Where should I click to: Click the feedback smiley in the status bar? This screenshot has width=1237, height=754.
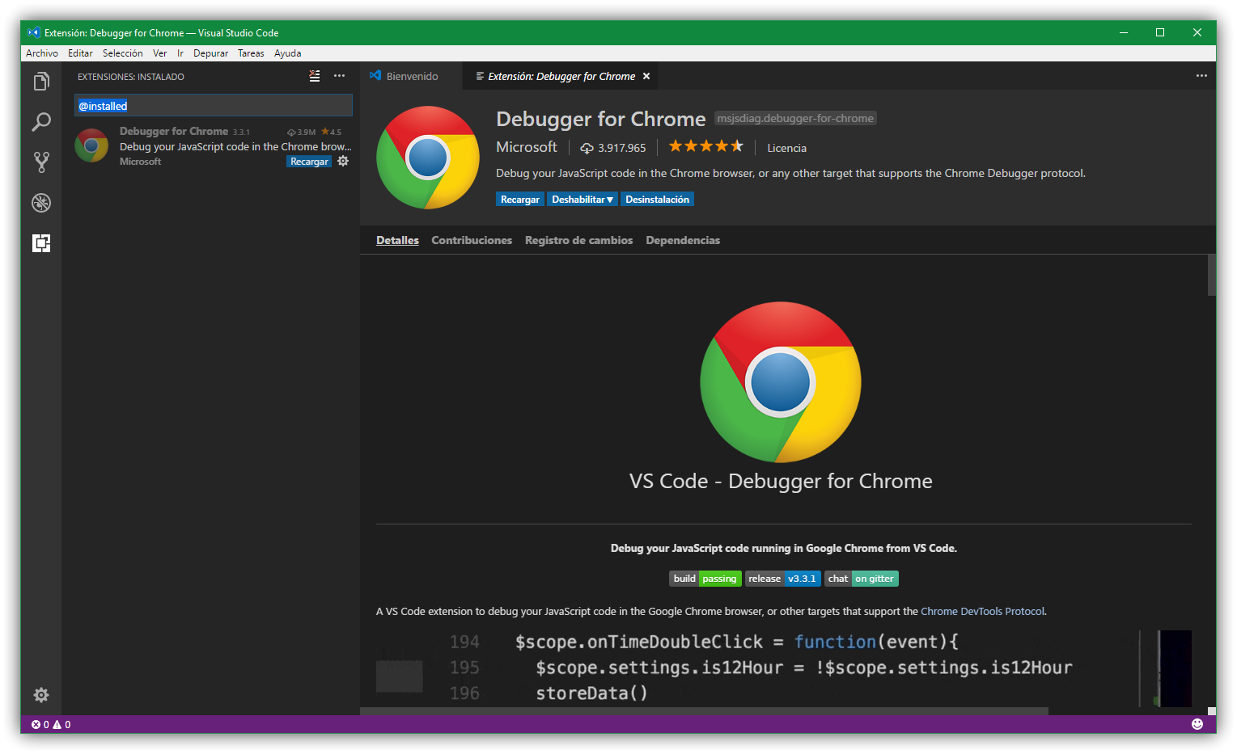(x=1197, y=724)
